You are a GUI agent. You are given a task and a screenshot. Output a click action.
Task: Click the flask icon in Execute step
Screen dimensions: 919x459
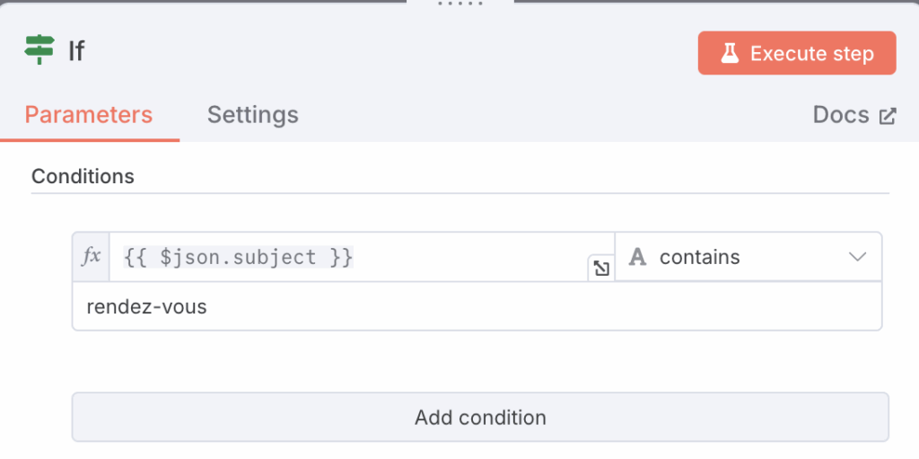tap(730, 54)
